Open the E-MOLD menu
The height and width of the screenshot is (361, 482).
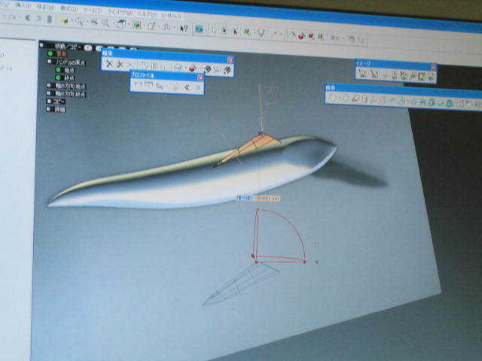pyautogui.click(x=171, y=15)
